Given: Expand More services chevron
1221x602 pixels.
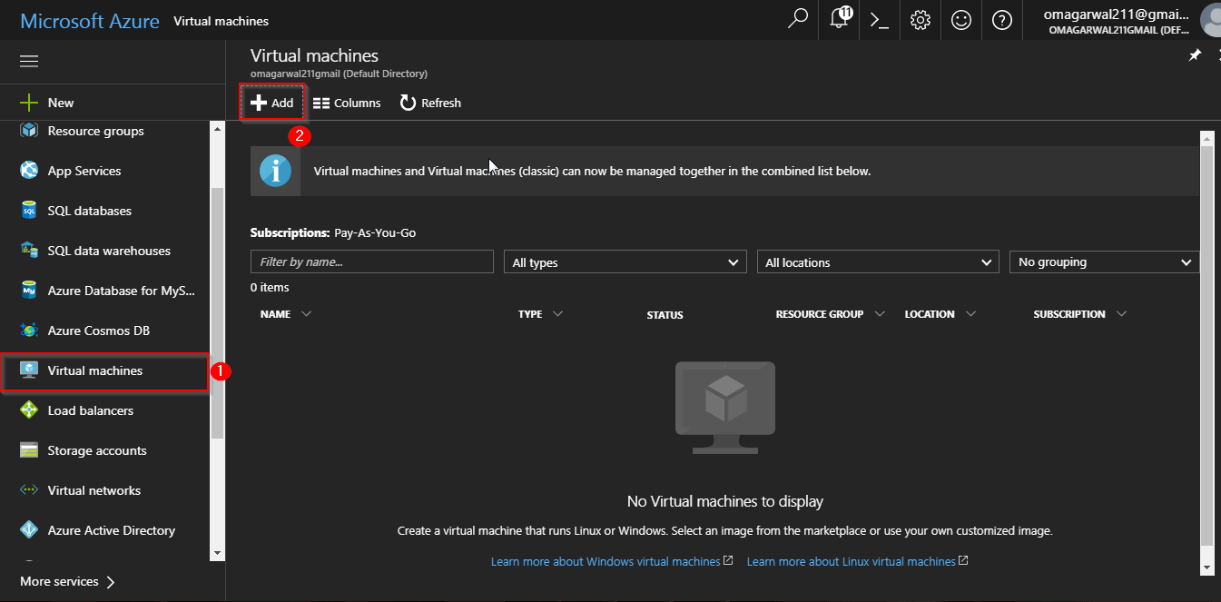Looking at the screenshot, I should click(x=111, y=582).
